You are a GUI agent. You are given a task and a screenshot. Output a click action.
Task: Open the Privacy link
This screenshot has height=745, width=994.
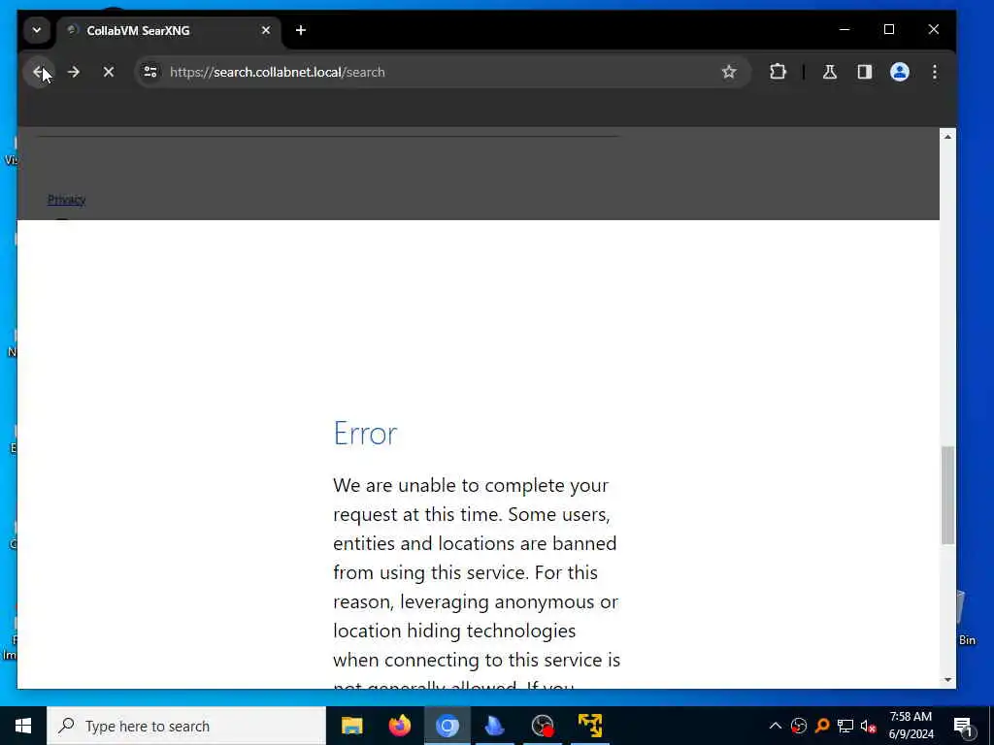coord(67,200)
